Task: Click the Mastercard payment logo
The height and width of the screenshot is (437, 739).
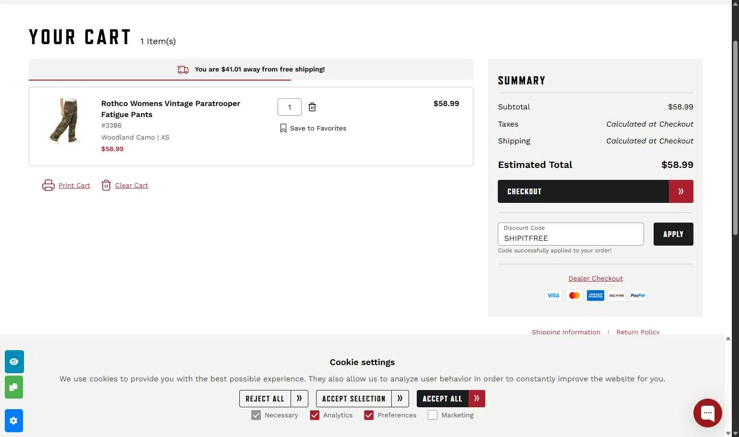Action: tap(574, 295)
